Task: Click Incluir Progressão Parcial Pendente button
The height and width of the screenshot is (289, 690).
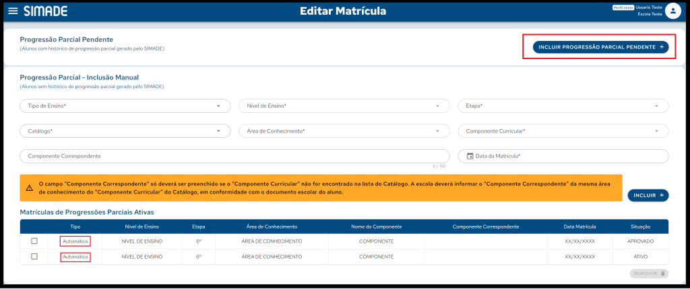Action: pos(600,47)
